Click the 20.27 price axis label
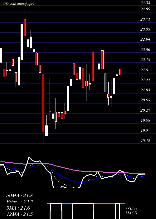Screen dimensions: 156x219 pyautogui.click(x=146, y=110)
